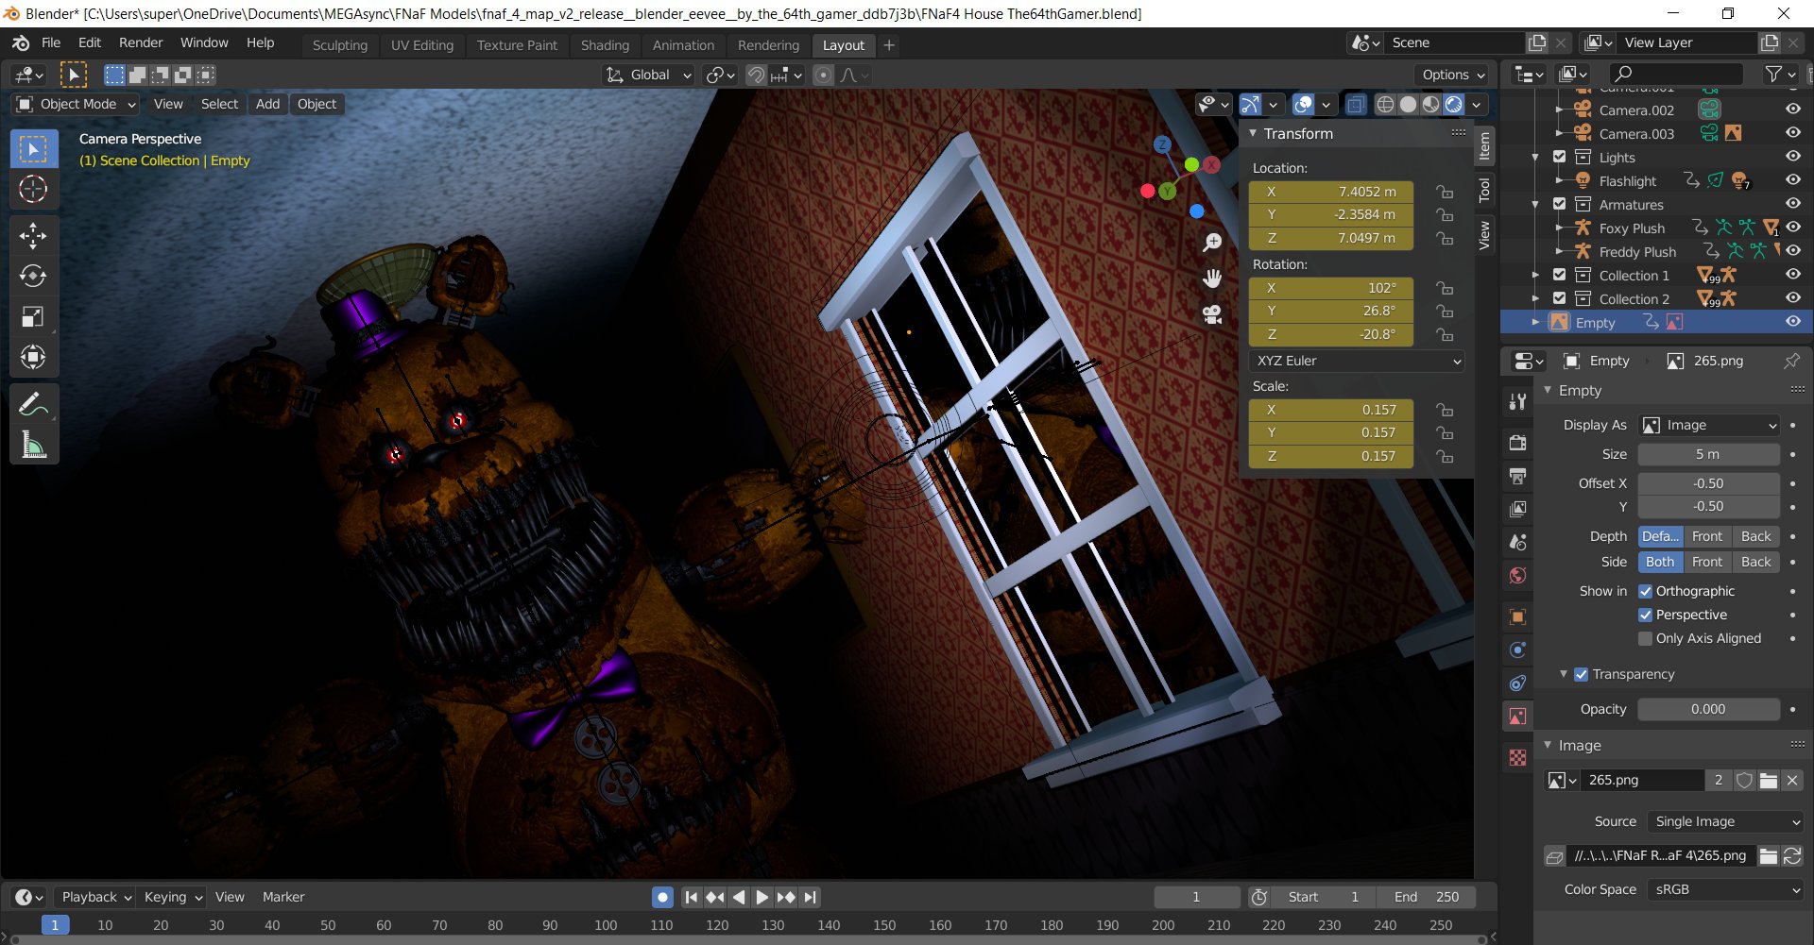
Task: Open the Output properties tab (printer icon)
Action: tap(1517, 476)
